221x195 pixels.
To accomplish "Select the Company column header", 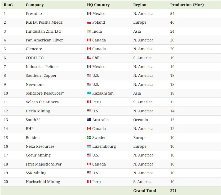I will pyautogui.click(x=35, y=5).
